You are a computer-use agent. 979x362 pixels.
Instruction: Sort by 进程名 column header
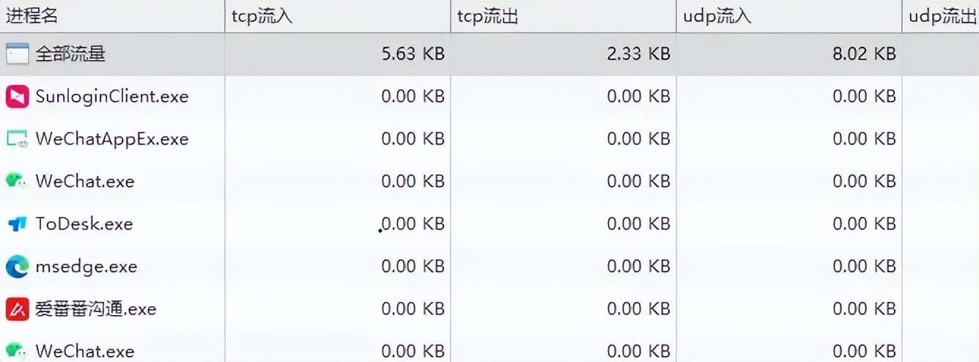pyautogui.click(x=32, y=16)
